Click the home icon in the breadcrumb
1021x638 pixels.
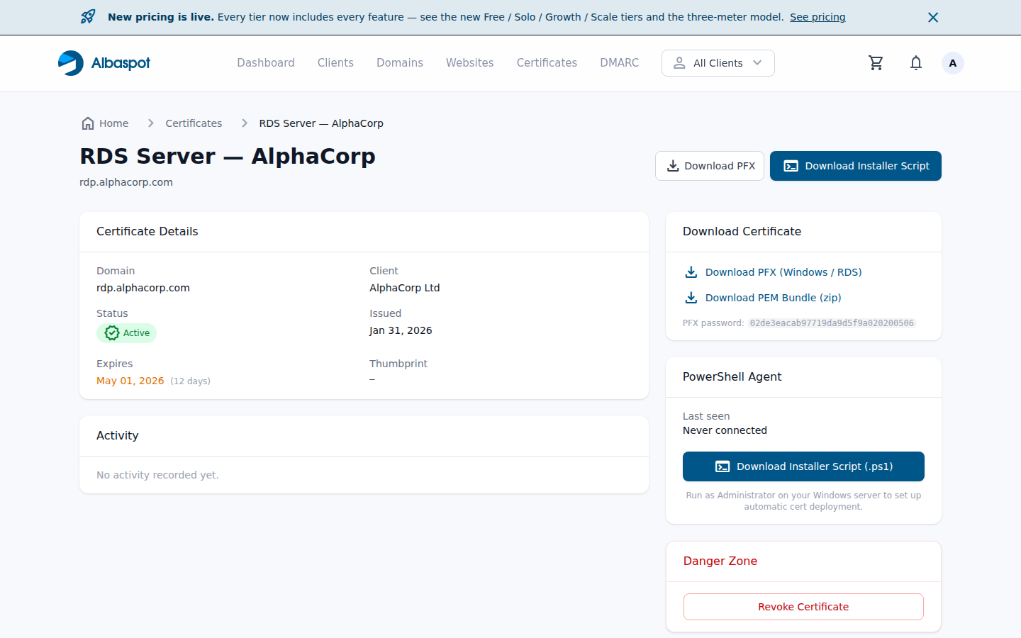pyautogui.click(x=88, y=123)
